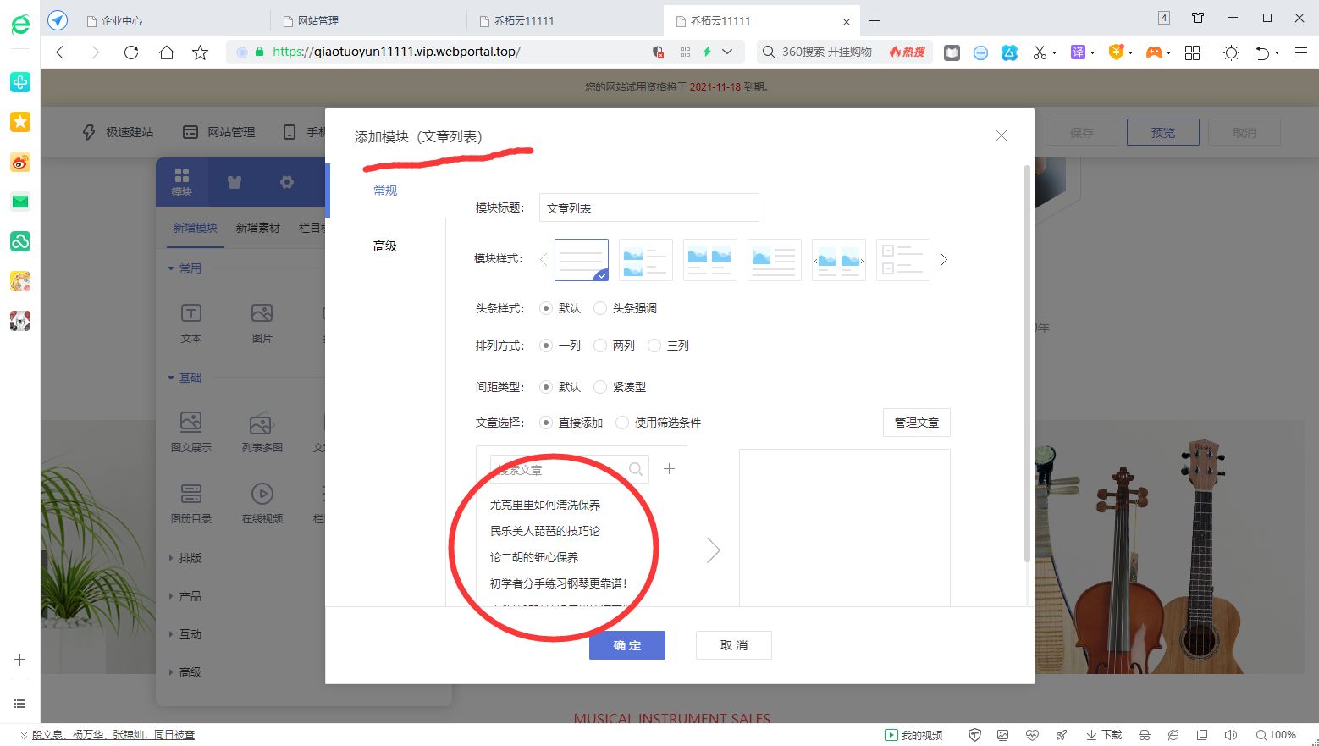Switch to the 高级 settings tab

[x=384, y=246]
